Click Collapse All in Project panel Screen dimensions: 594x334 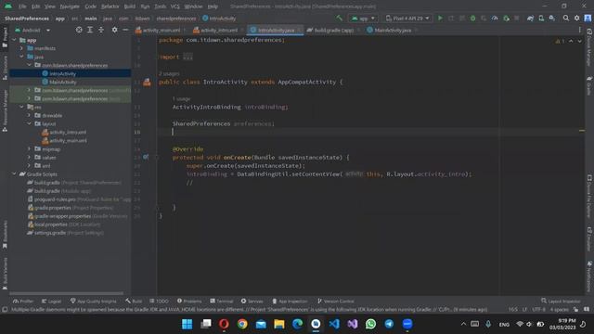click(101, 30)
